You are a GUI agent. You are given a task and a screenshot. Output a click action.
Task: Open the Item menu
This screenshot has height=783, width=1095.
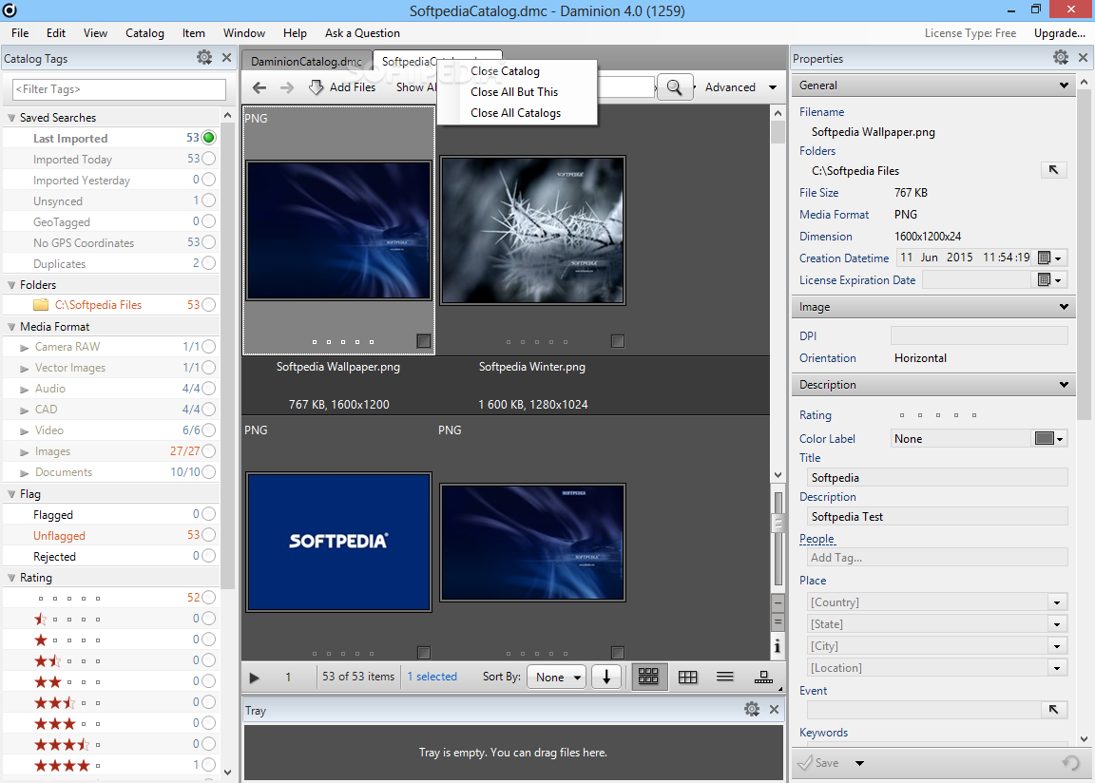[194, 33]
